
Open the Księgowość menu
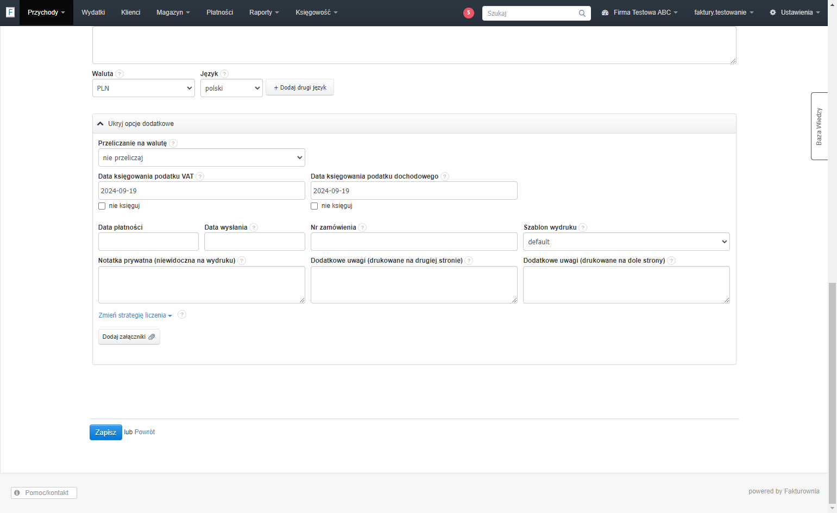click(317, 12)
